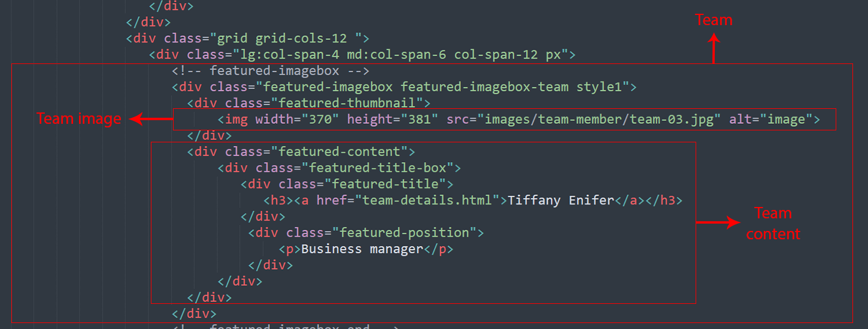Screen dimensions: 868x329
Task: Click the red right arrow pointing to Team content
Action: click(x=718, y=223)
